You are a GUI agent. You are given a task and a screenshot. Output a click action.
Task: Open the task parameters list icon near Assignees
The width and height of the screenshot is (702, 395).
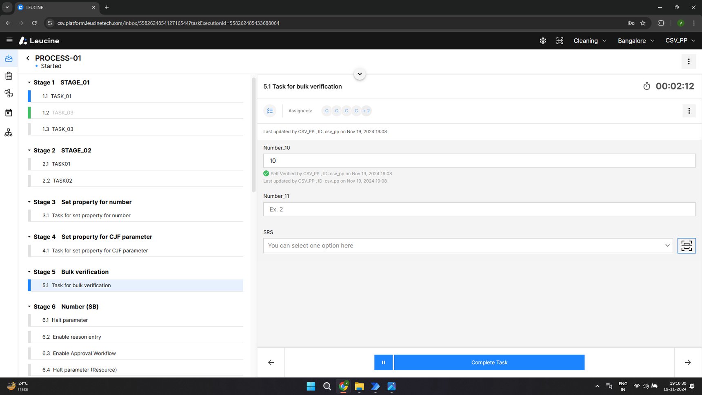(270, 111)
